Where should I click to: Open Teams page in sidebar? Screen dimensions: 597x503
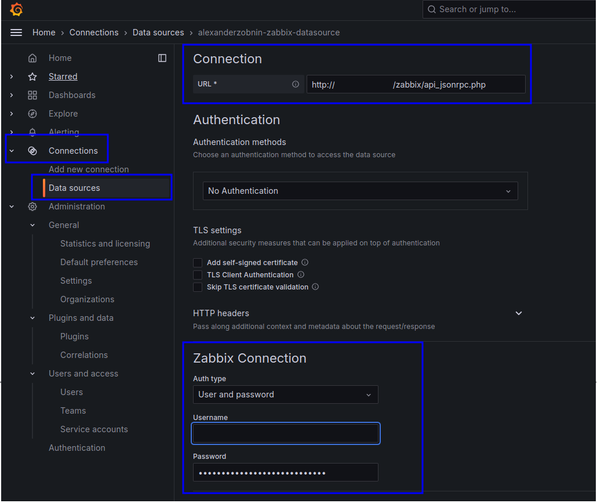[73, 411]
